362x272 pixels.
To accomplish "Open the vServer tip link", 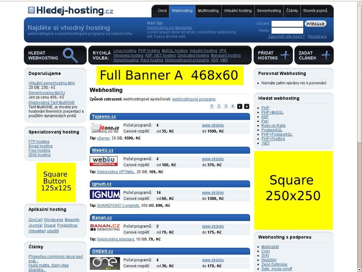I will (103, 138).
